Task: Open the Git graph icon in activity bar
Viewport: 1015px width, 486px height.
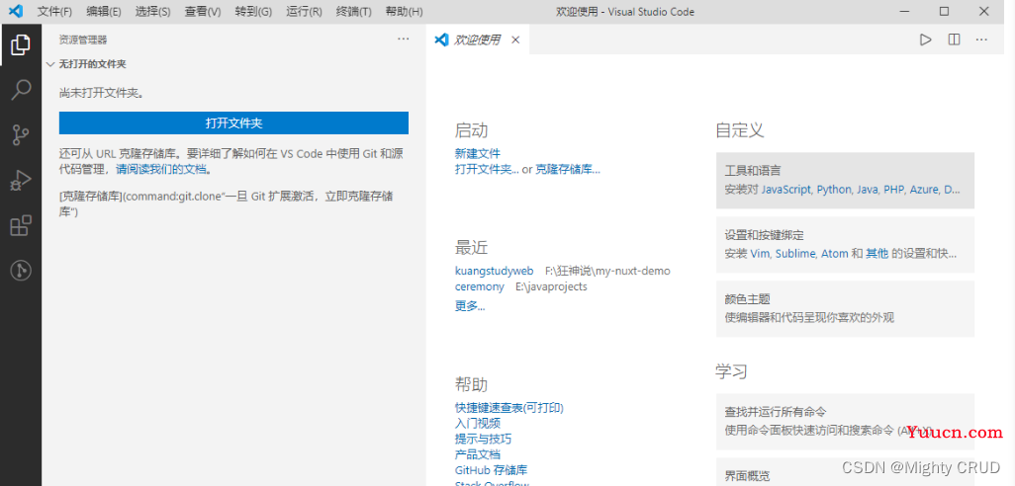Action: 21,270
